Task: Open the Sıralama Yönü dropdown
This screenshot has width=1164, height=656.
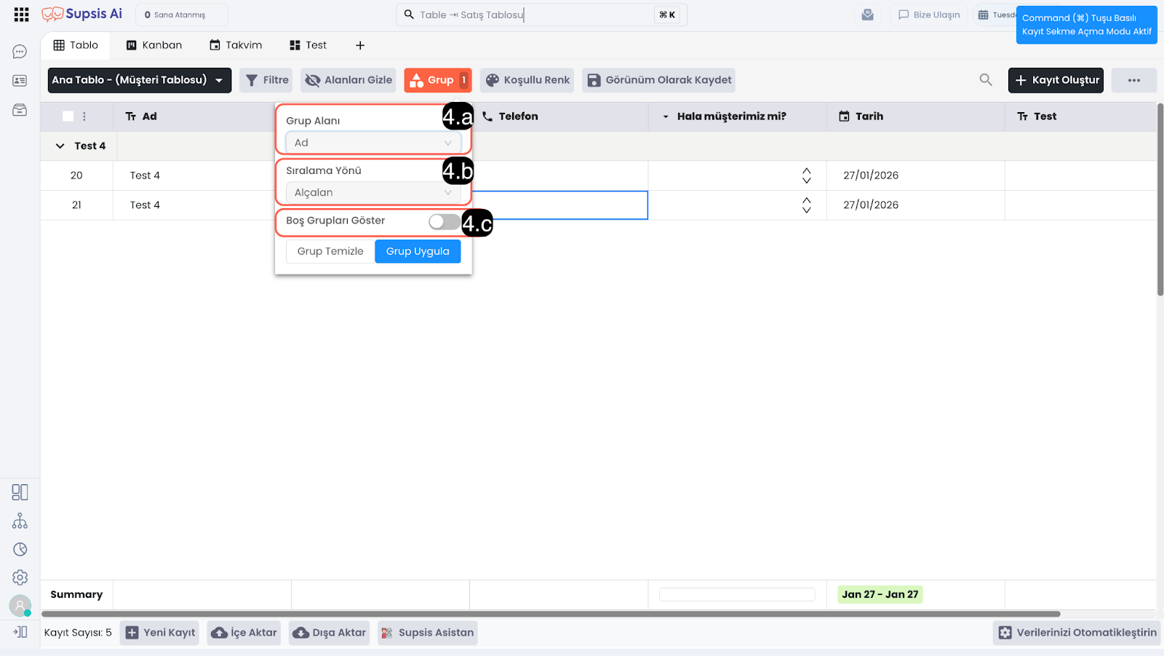Action: tap(372, 193)
